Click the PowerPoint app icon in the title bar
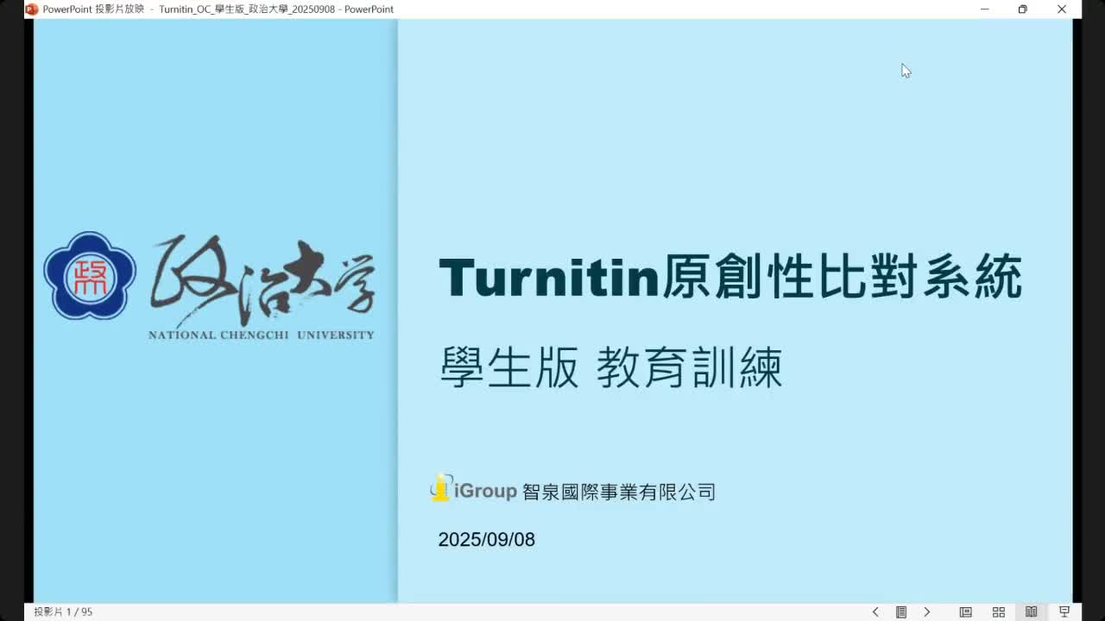Screen dimensions: 1105x621 (x=32, y=9)
